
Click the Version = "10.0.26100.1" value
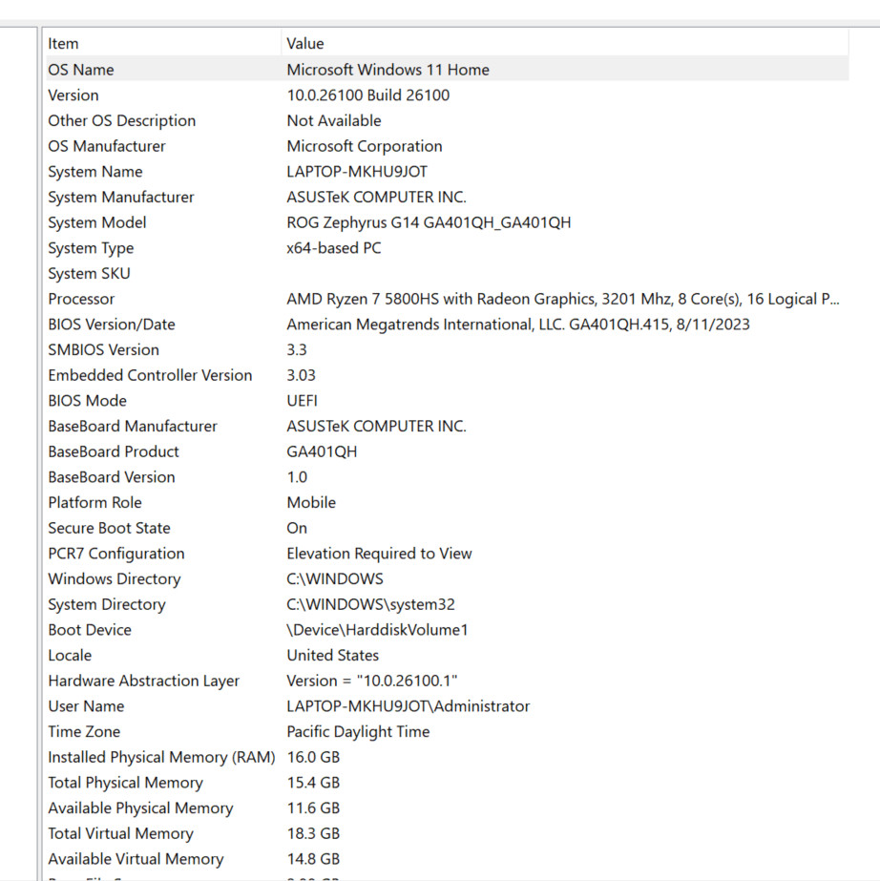(x=372, y=681)
